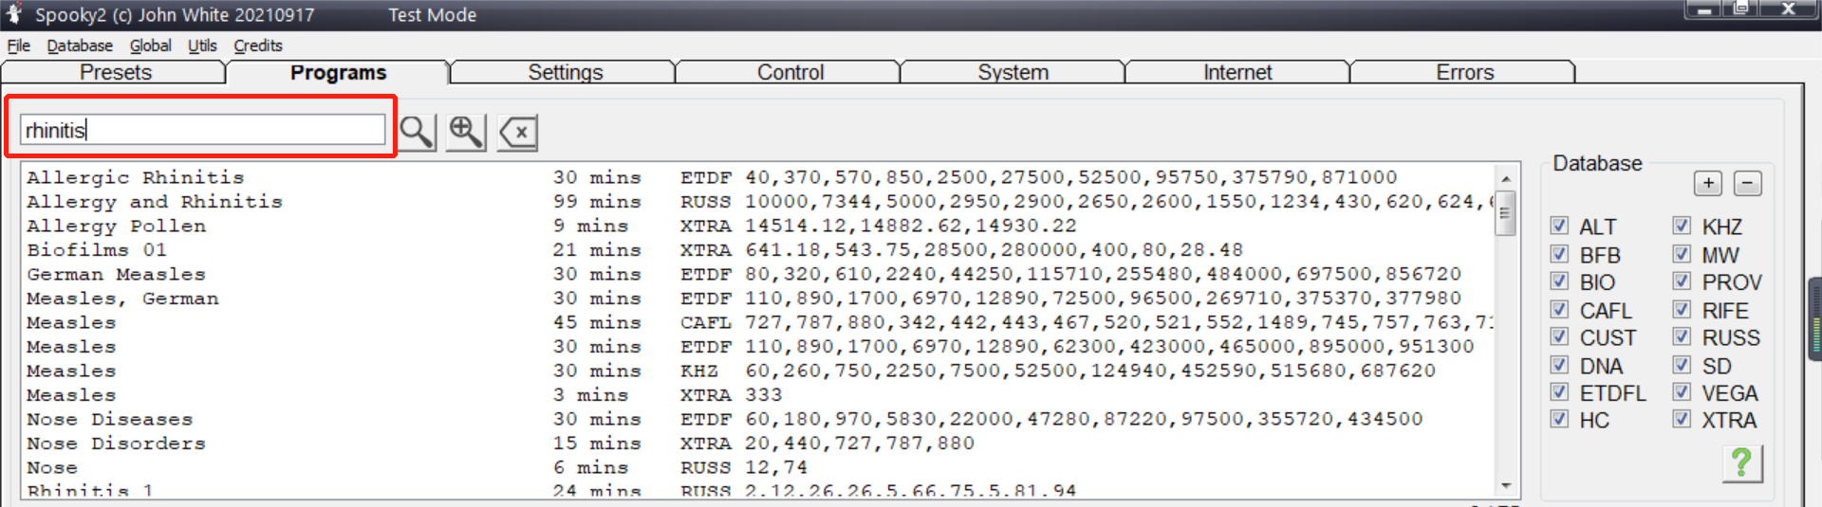Select the Nose Disorders program entry
This screenshot has height=507, width=1822.
(116, 444)
